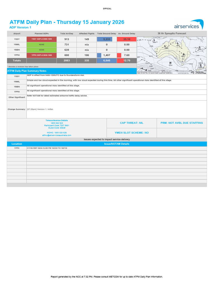The image size is (214, 286).
Task: Select YBBN total Arr/Dep value 639
Action: click(x=67, y=50)
